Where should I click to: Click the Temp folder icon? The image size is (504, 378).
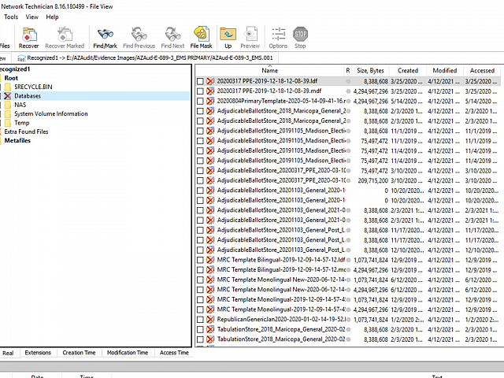point(8,123)
